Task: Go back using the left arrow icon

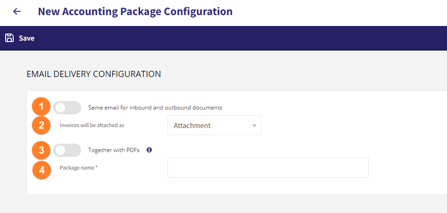Action: 17,11
